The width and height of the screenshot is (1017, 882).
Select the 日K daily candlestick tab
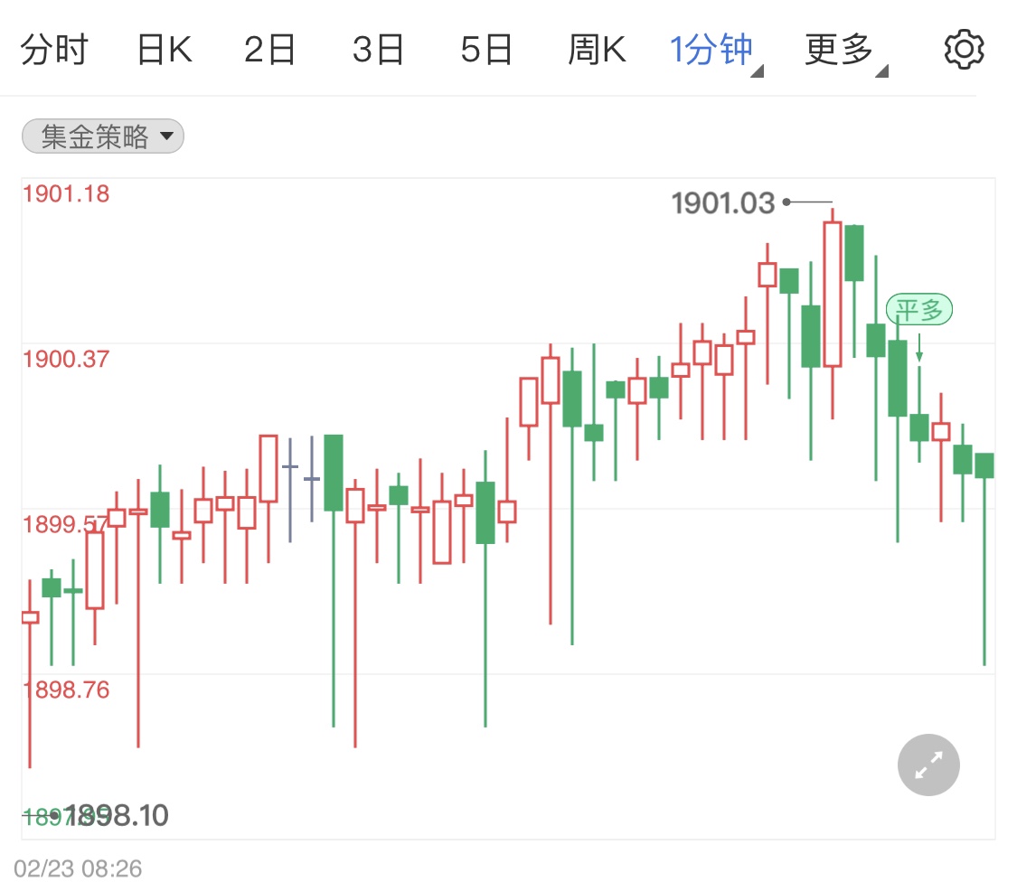point(164,50)
